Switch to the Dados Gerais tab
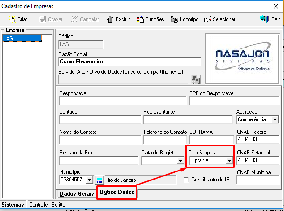 coord(76,193)
